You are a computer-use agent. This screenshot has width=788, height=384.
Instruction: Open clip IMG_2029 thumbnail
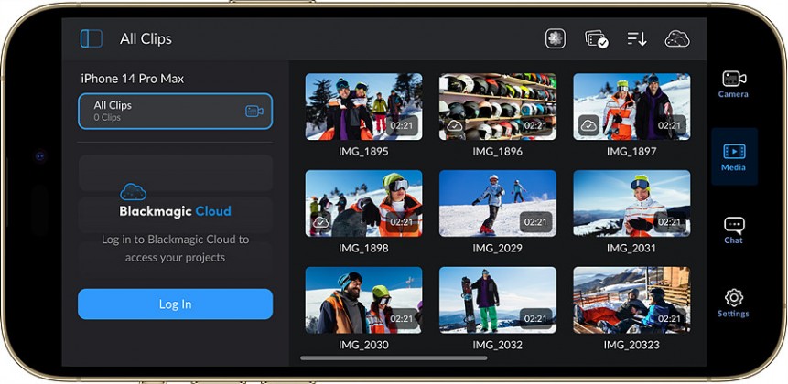[x=498, y=203]
